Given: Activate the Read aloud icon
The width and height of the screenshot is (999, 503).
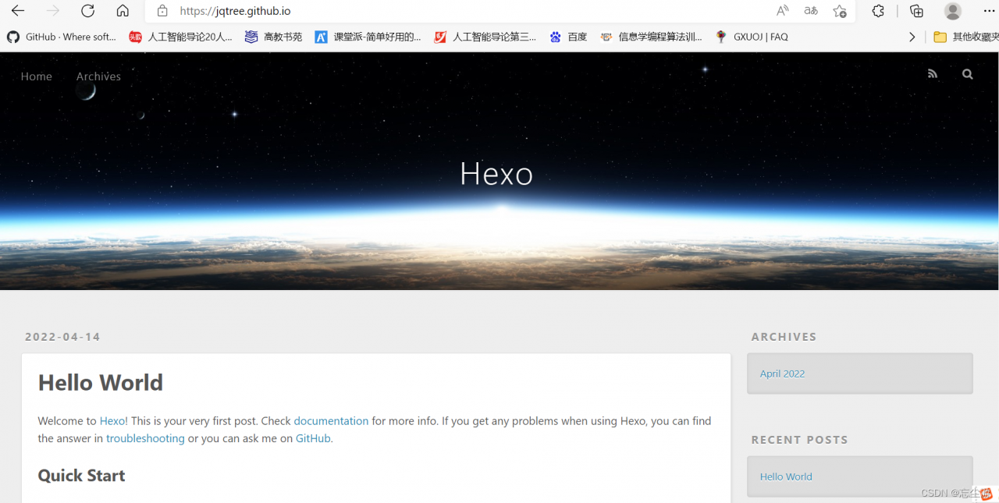Looking at the screenshot, I should click(782, 11).
